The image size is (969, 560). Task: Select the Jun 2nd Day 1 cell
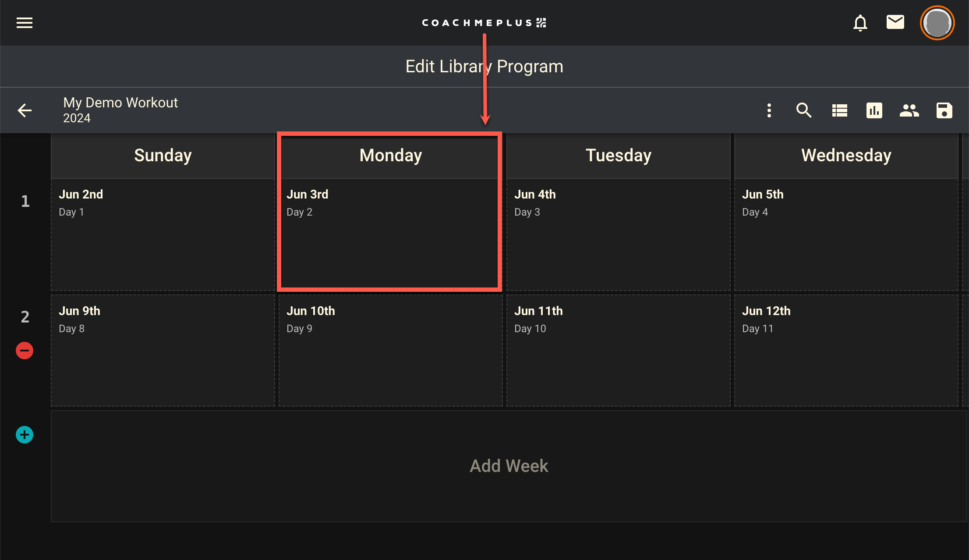click(x=163, y=234)
